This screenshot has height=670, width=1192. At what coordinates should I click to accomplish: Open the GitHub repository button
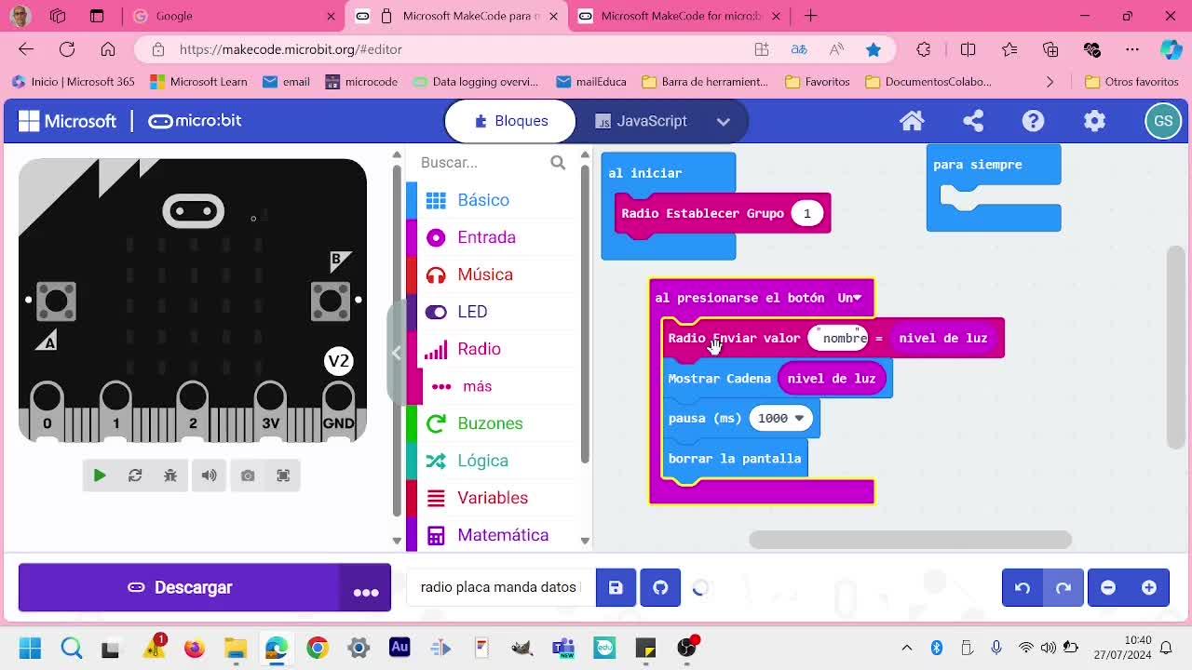point(660,587)
